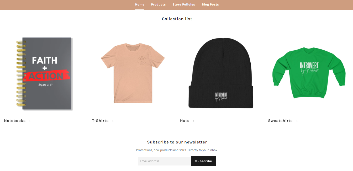
Task: Follow the Hats collection link
Action: point(187,121)
